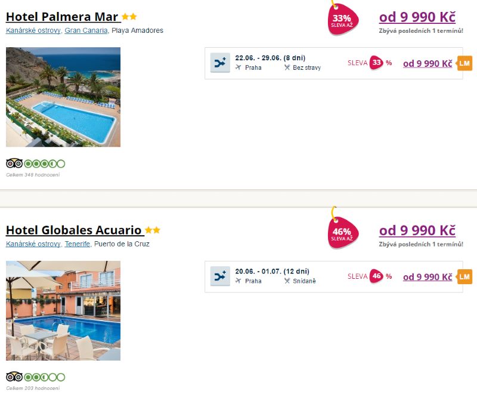Click Tenerife location link
Screen dimensions: 477x394
pos(78,244)
